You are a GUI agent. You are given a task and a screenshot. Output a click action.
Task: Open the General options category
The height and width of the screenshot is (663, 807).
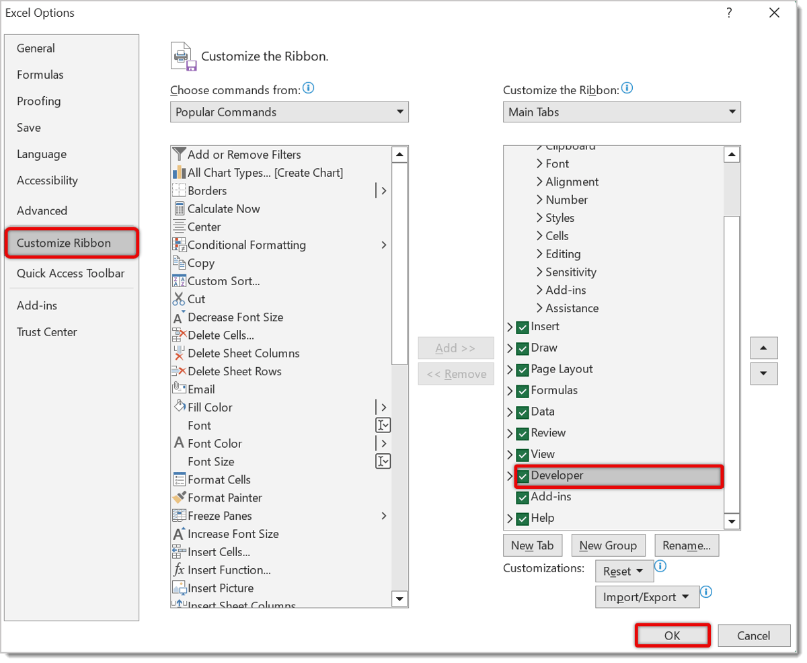71,48
